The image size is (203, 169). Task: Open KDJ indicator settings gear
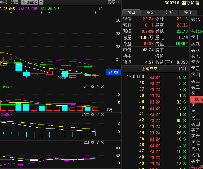(92, 142)
